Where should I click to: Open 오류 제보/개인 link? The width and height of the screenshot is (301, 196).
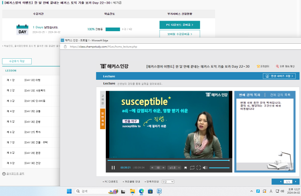point(285,66)
